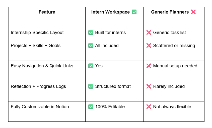Click red X next to Rarely included
Screen dimensions: 212x128
click(x=149, y=86)
